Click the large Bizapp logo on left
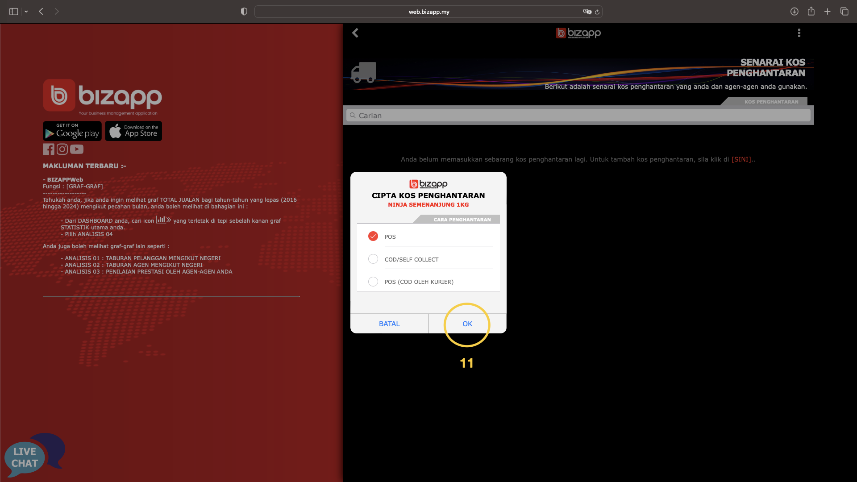 click(102, 96)
